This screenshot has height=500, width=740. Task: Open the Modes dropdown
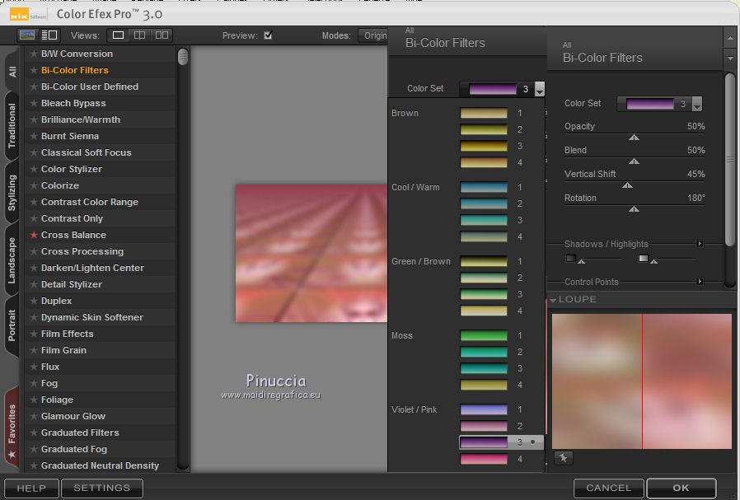(x=372, y=35)
